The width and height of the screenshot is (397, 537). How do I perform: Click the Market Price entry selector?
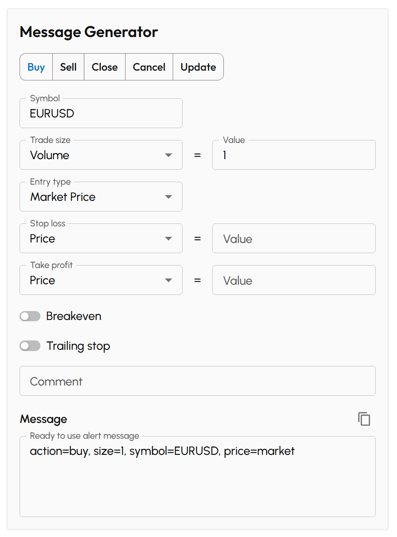[85, 197]
